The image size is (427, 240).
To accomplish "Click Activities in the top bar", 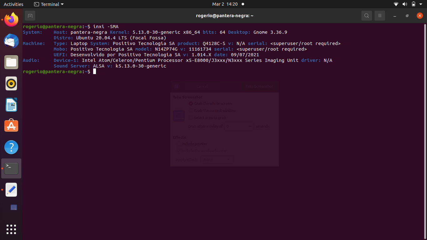I will (13, 4).
